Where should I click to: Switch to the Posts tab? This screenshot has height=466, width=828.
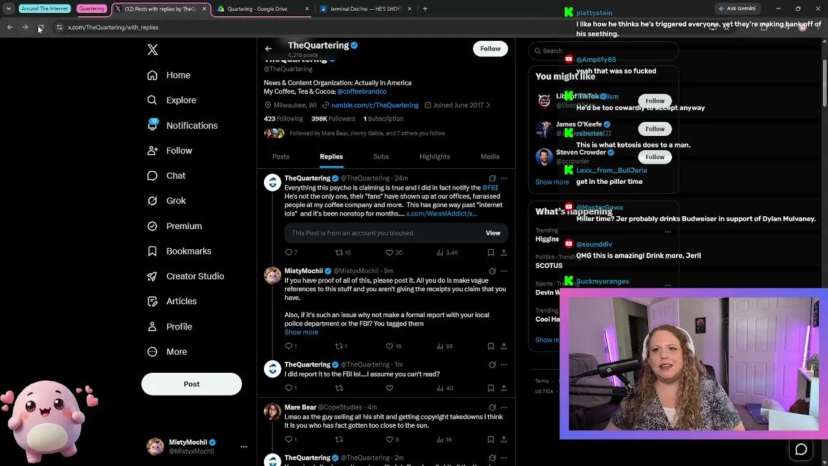(281, 157)
